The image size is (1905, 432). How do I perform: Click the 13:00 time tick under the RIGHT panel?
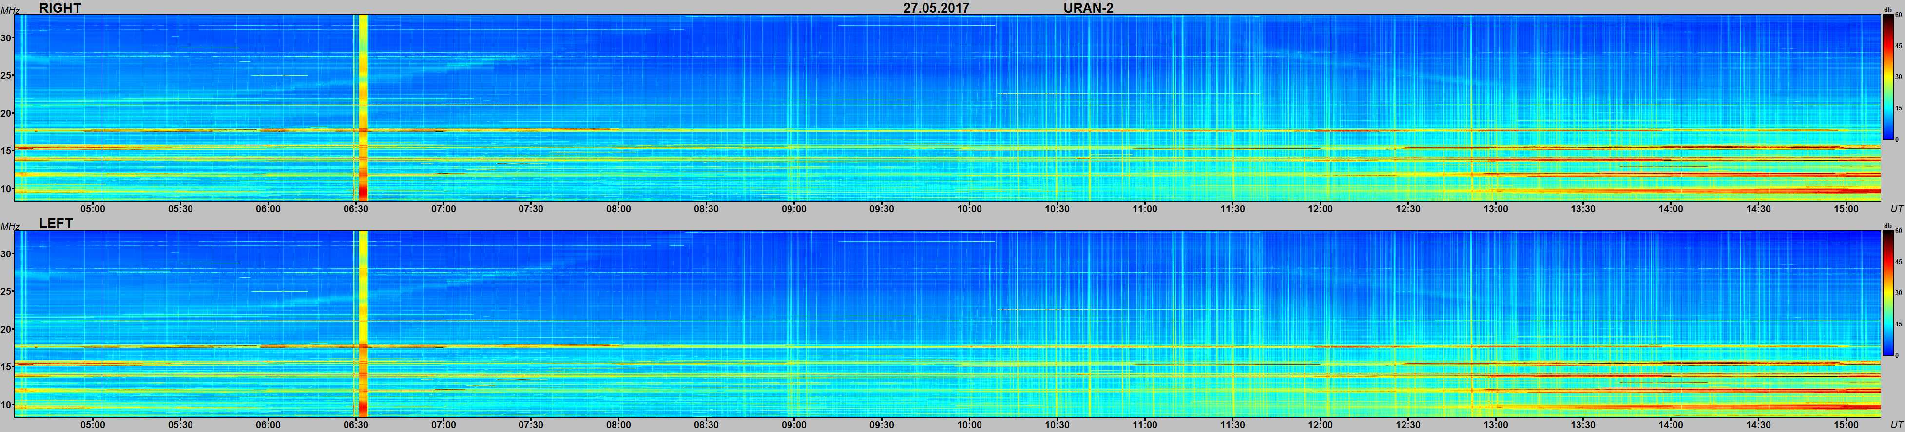(1495, 209)
